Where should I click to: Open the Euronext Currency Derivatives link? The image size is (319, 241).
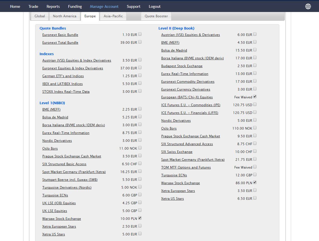pyautogui.click(x=186, y=89)
